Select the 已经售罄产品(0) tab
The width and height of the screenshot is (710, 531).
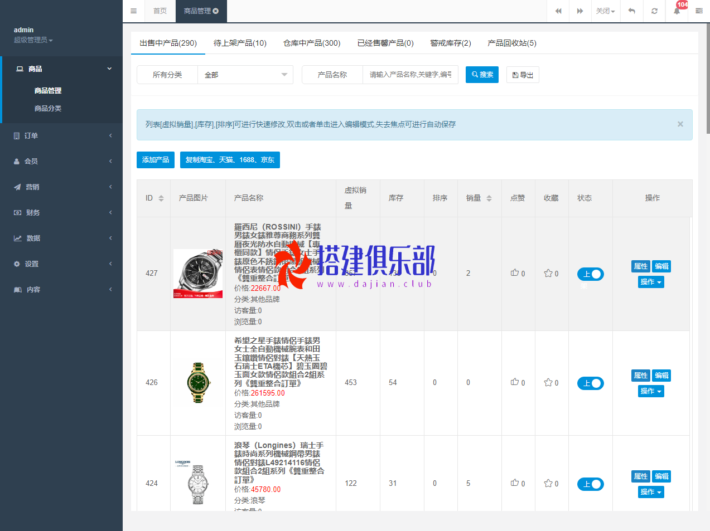[385, 43]
